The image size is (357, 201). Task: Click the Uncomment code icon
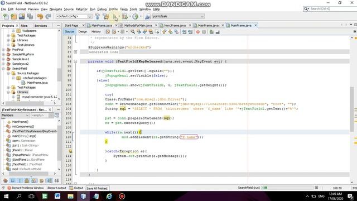click(218, 32)
